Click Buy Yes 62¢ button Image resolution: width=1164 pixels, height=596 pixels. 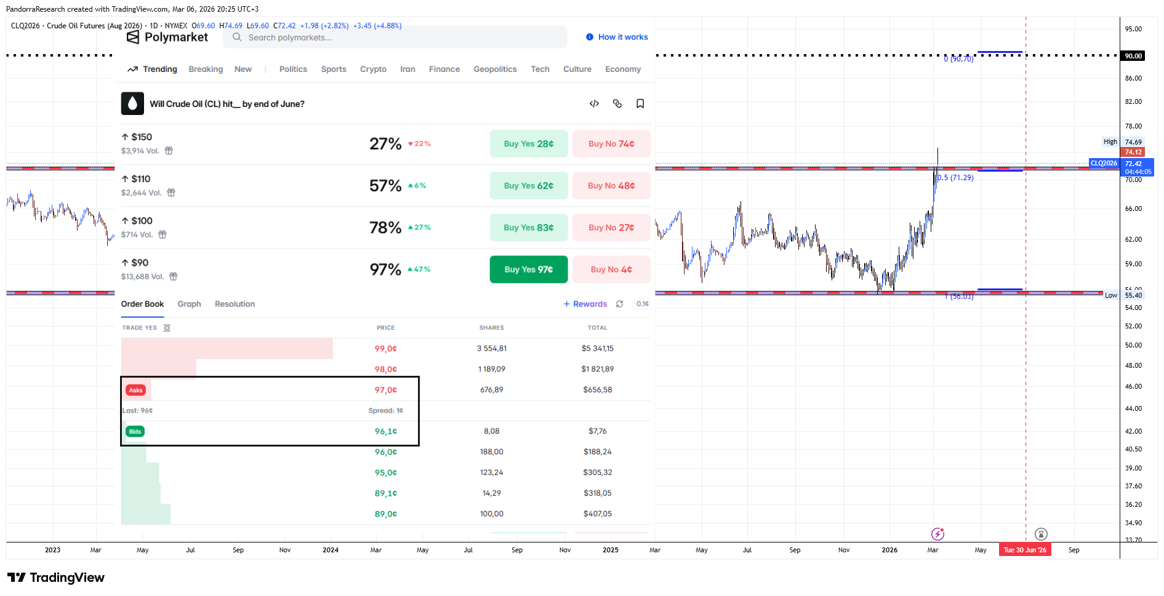529,186
